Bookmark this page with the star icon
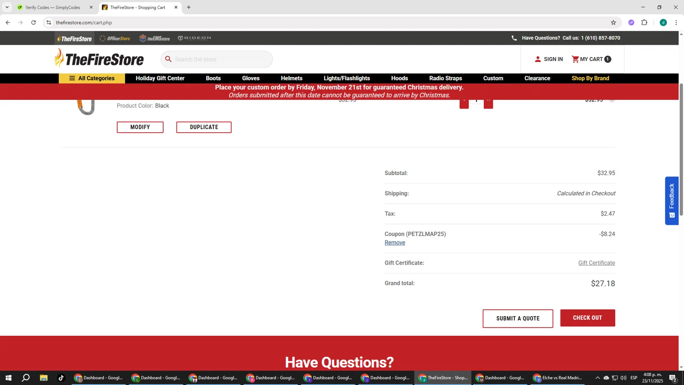Image resolution: width=684 pixels, height=385 pixels. point(613,22)
